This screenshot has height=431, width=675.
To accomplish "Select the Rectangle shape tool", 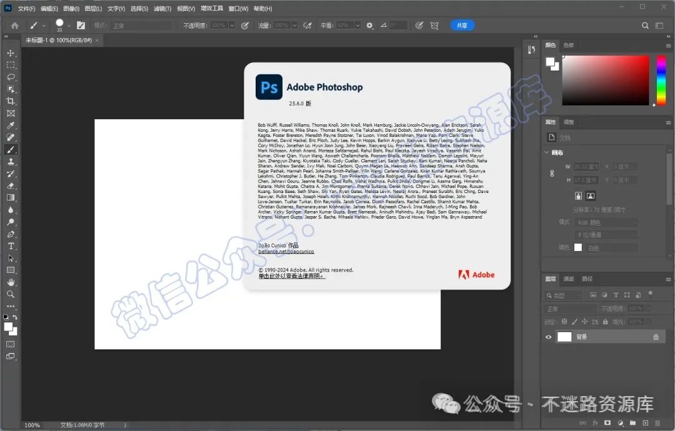I will tap(11, 270).
